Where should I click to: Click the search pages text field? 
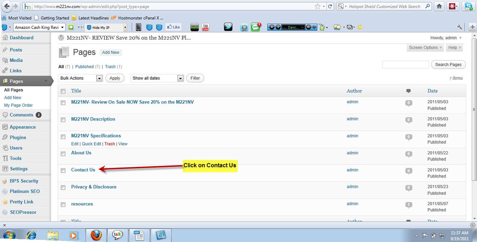[405, 65]
